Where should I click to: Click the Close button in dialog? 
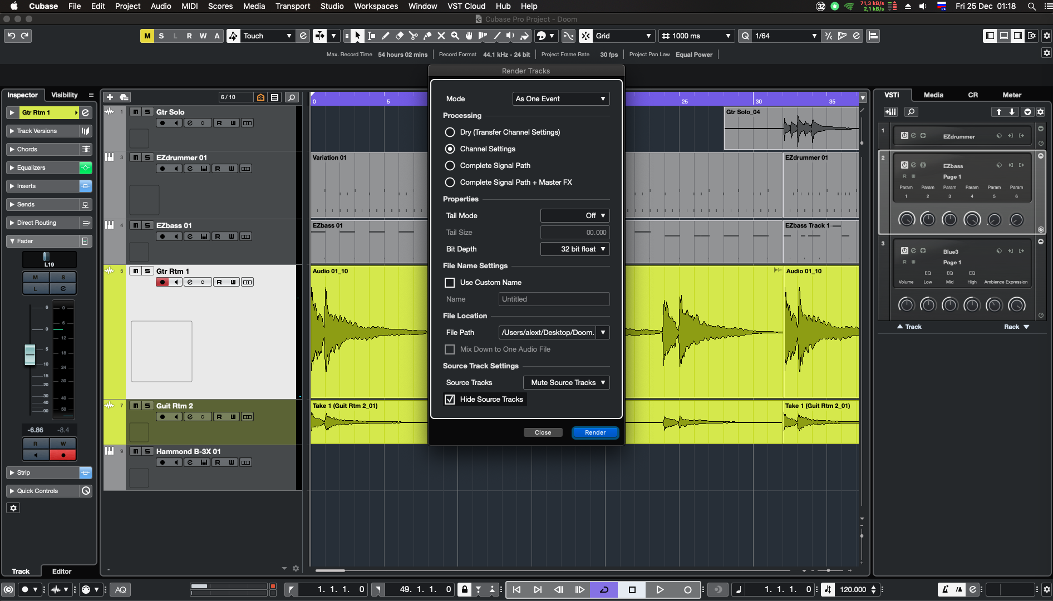[543, 433]
